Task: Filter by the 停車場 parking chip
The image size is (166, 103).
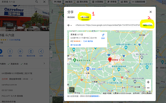Action: (112, 2)
